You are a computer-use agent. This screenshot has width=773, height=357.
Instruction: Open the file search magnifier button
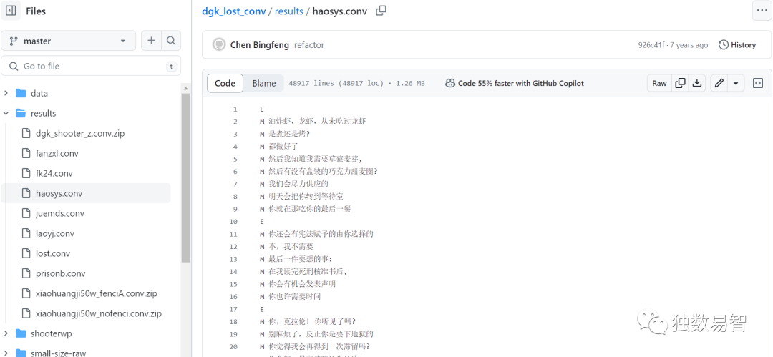[171, 41]
